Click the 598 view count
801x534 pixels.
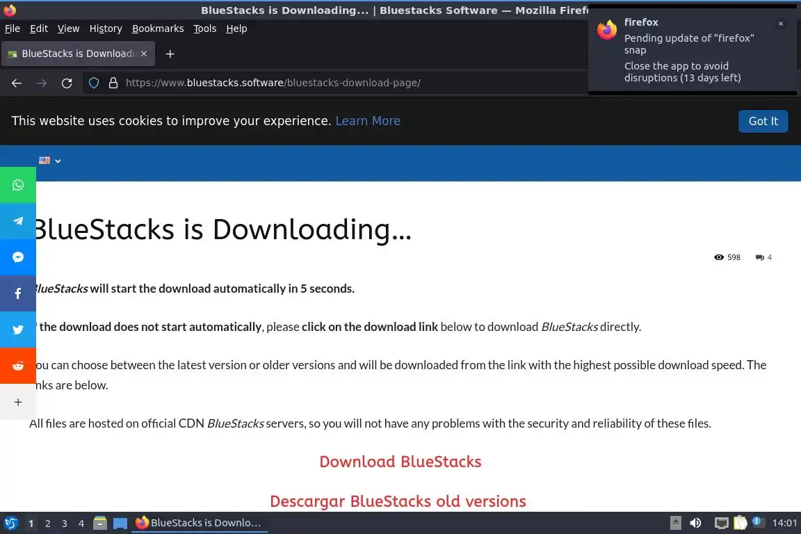(734, 257)
